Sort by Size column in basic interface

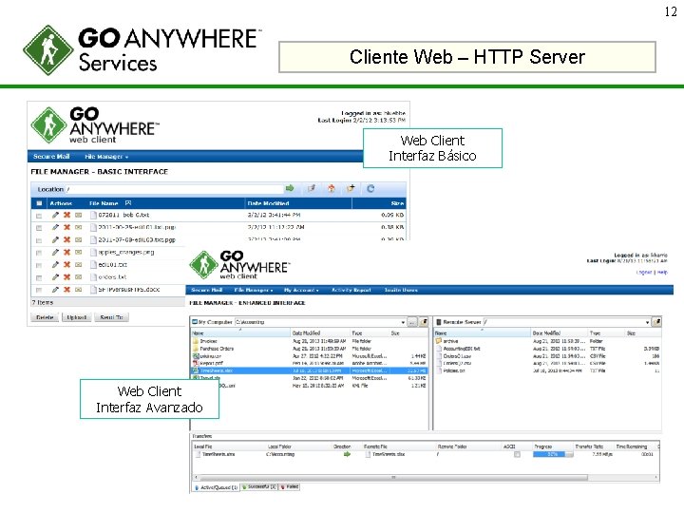pyautogui.click(x=397, y=203)
